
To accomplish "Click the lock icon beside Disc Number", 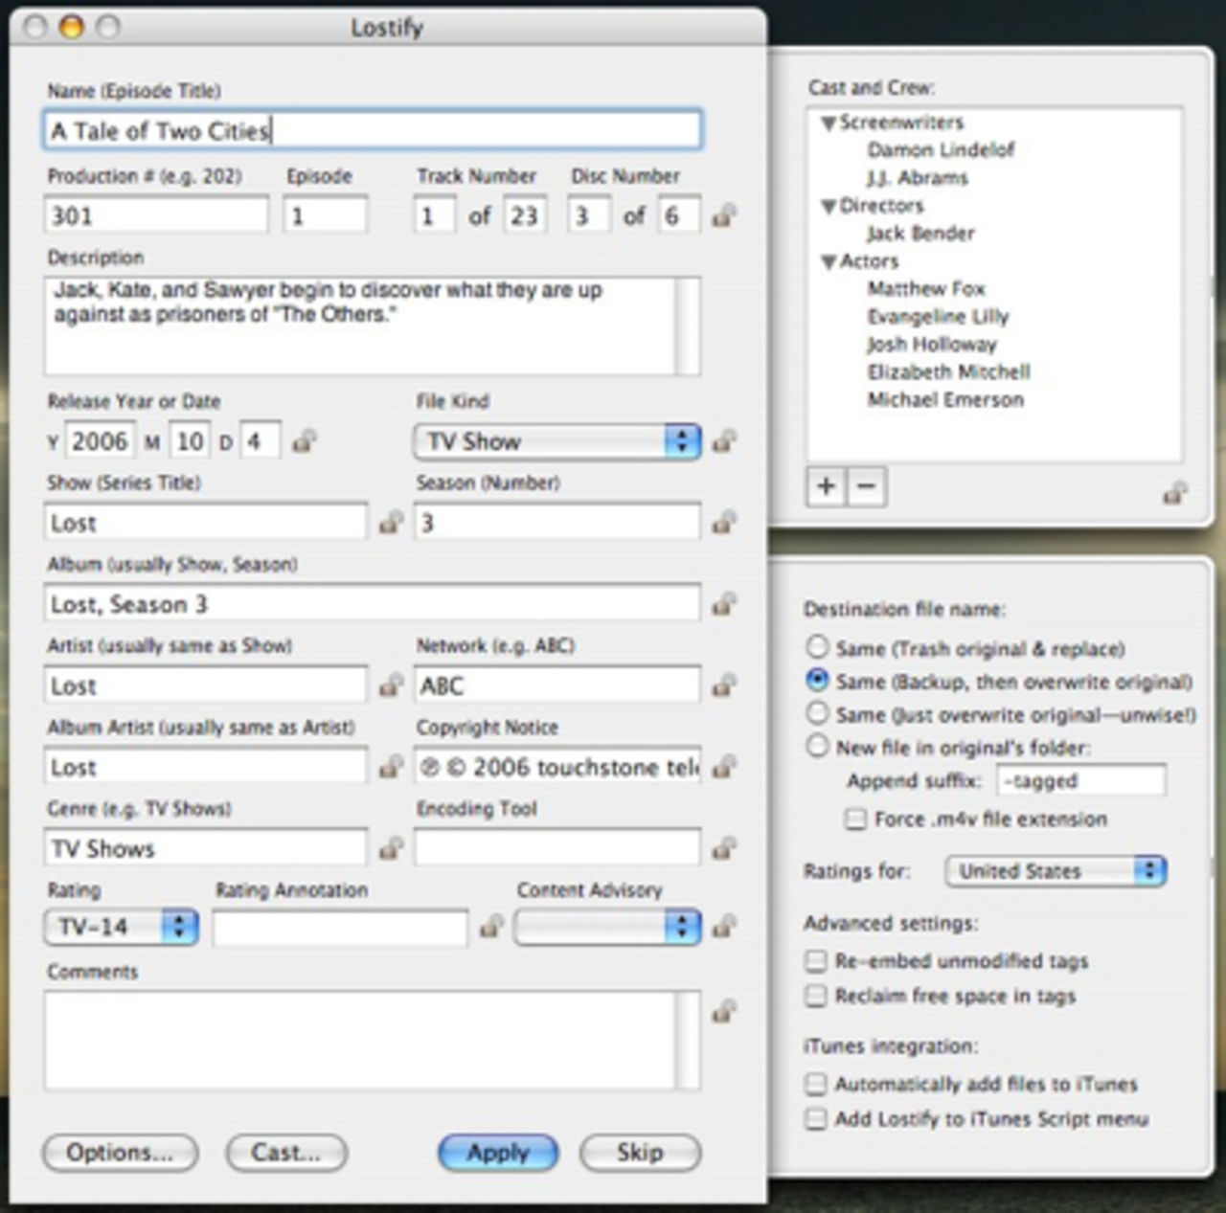I will (723, 216).
